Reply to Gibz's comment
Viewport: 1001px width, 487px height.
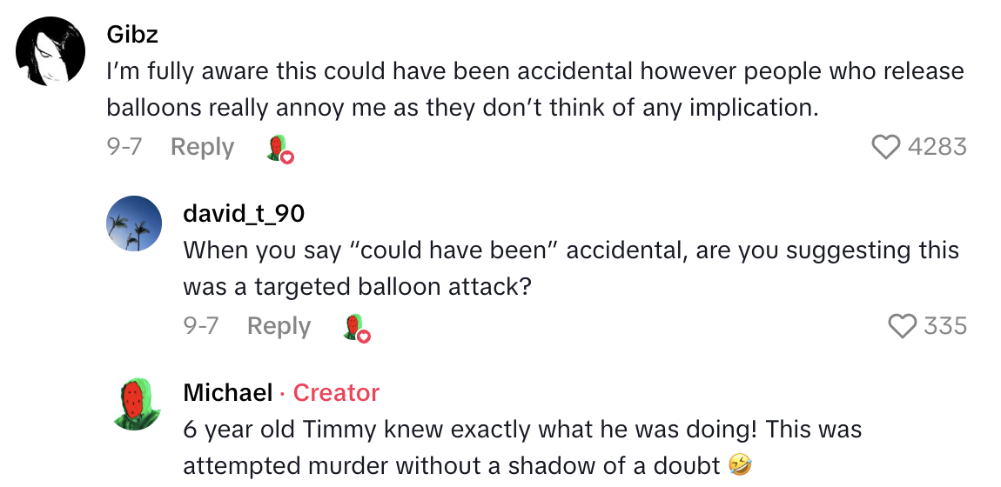(x=202, y=147)
